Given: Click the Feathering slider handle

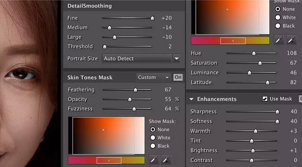Looking at the screenshot, I should coord(135,90).
